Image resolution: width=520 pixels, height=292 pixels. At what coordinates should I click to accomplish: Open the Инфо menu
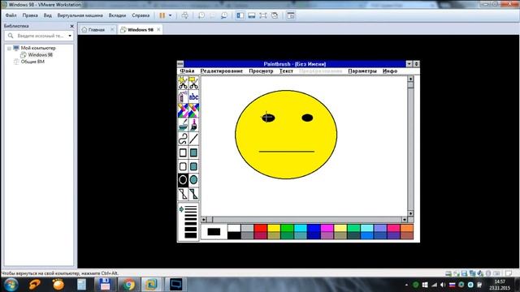[x=390, y=71]
